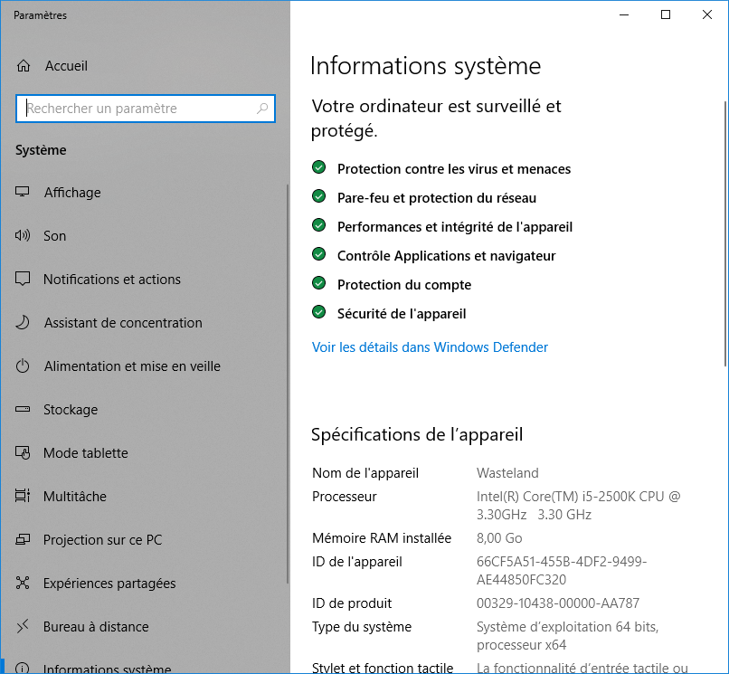The height and width of the screenshot is (674, 729).
Task: Open the Son settings page
Action: point(144,235)
